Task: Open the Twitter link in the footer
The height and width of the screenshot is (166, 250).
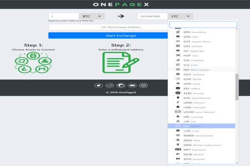Action: coord(98,85)
